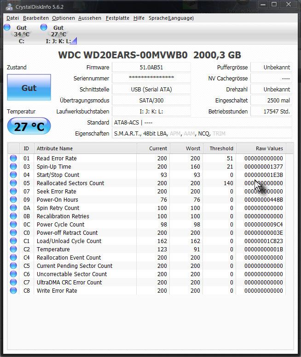Open the Optionen menu
Screen dimensions: 301x357
pos(64,18)
